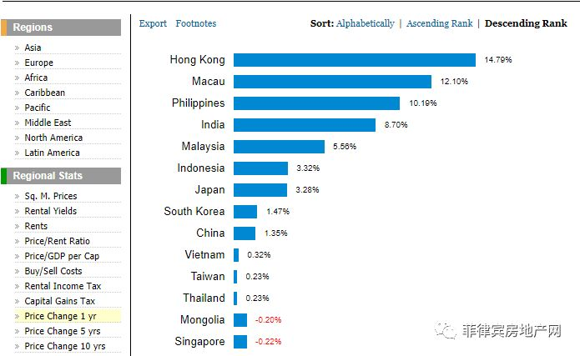Click the Philippines blue bar
Viewport: 580px width, 356px height.
[316, 103]
